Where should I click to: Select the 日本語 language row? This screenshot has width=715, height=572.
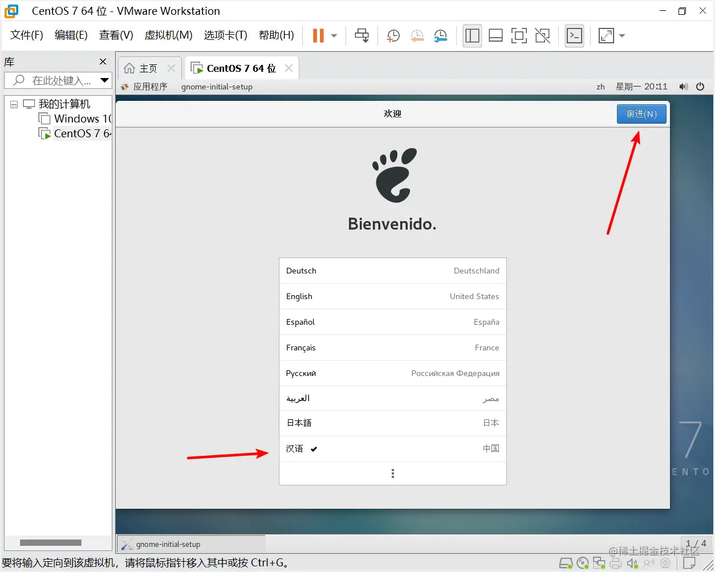[x=393, y=423]
